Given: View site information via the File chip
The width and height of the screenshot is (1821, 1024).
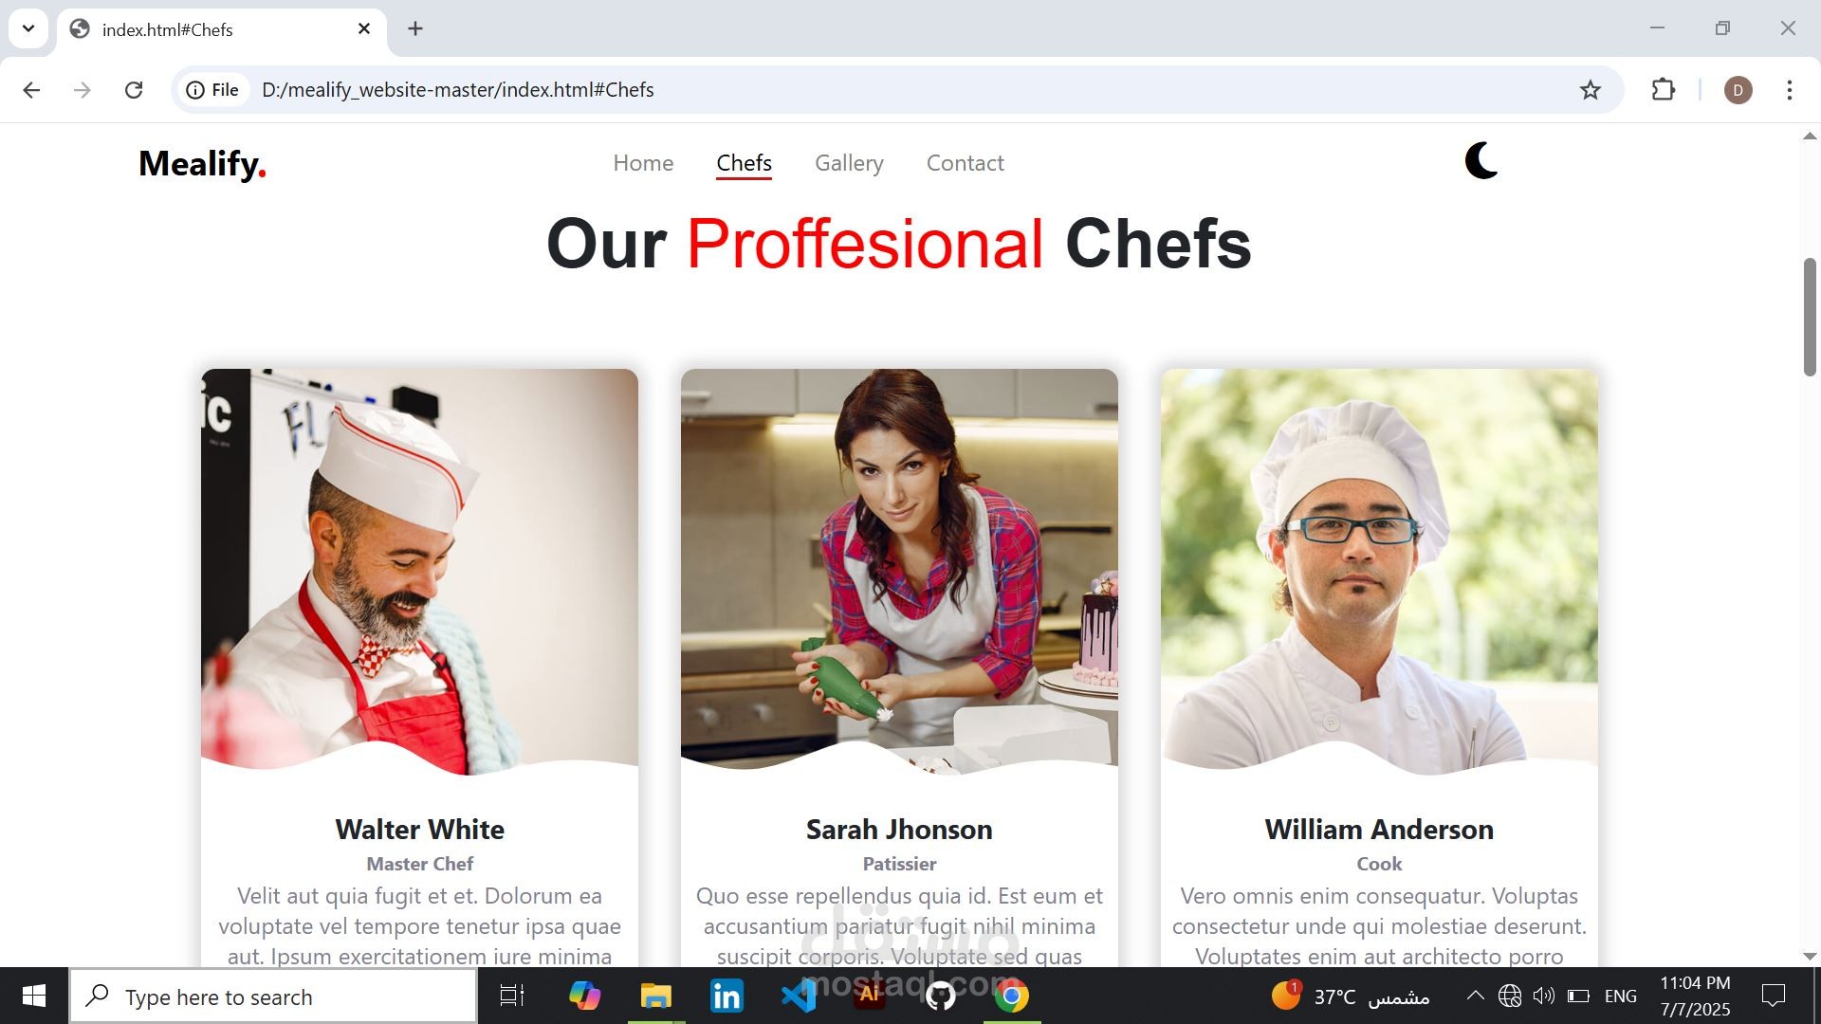Looking at the screenshot, I should pyautogui.click(x=213, y=90).
